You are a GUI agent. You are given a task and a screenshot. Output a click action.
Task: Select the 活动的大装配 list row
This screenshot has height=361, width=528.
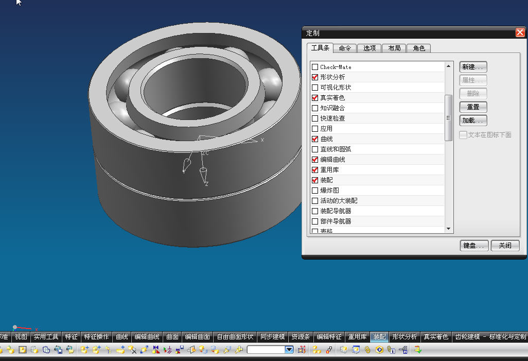click(x=378, y=201)
